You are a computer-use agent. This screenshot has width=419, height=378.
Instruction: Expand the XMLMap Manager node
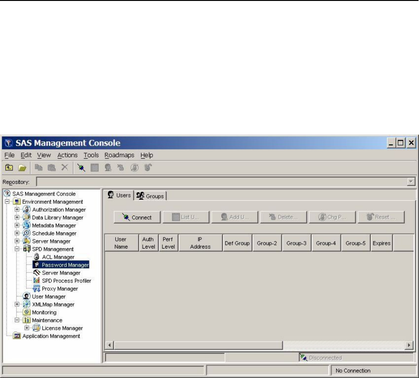pyautogui.click(x=17, y=304)
